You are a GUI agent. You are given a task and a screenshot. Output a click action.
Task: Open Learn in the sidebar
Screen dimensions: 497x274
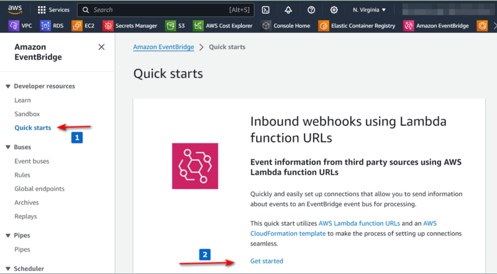(22, 100)
